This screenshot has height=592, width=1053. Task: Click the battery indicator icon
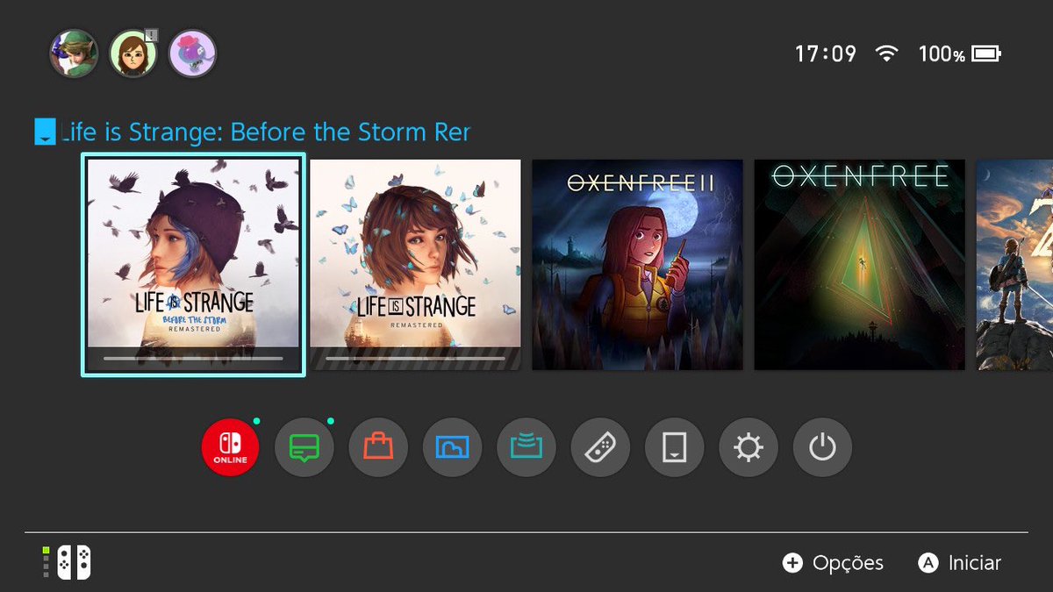[x=986, y=54]
